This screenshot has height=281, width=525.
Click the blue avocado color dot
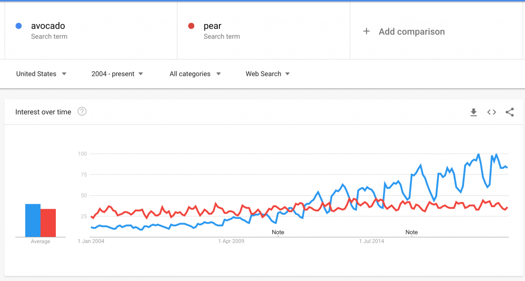[x=19, y=26]
